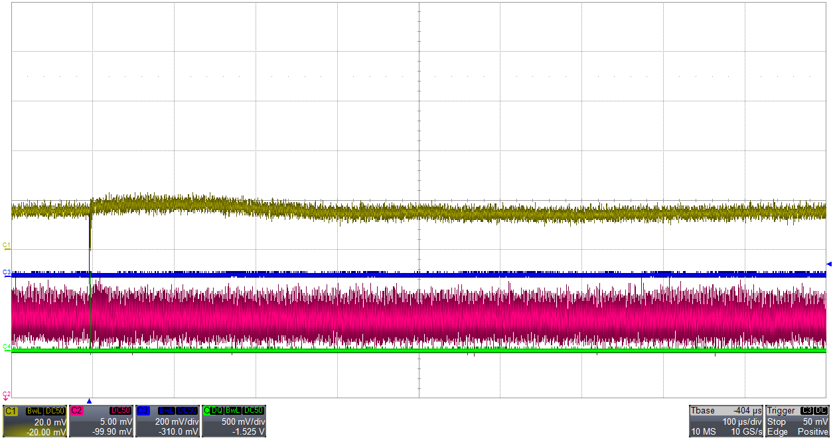
Task: Click the 10 MS memory depth value
Action: click(x=704, y=431)
